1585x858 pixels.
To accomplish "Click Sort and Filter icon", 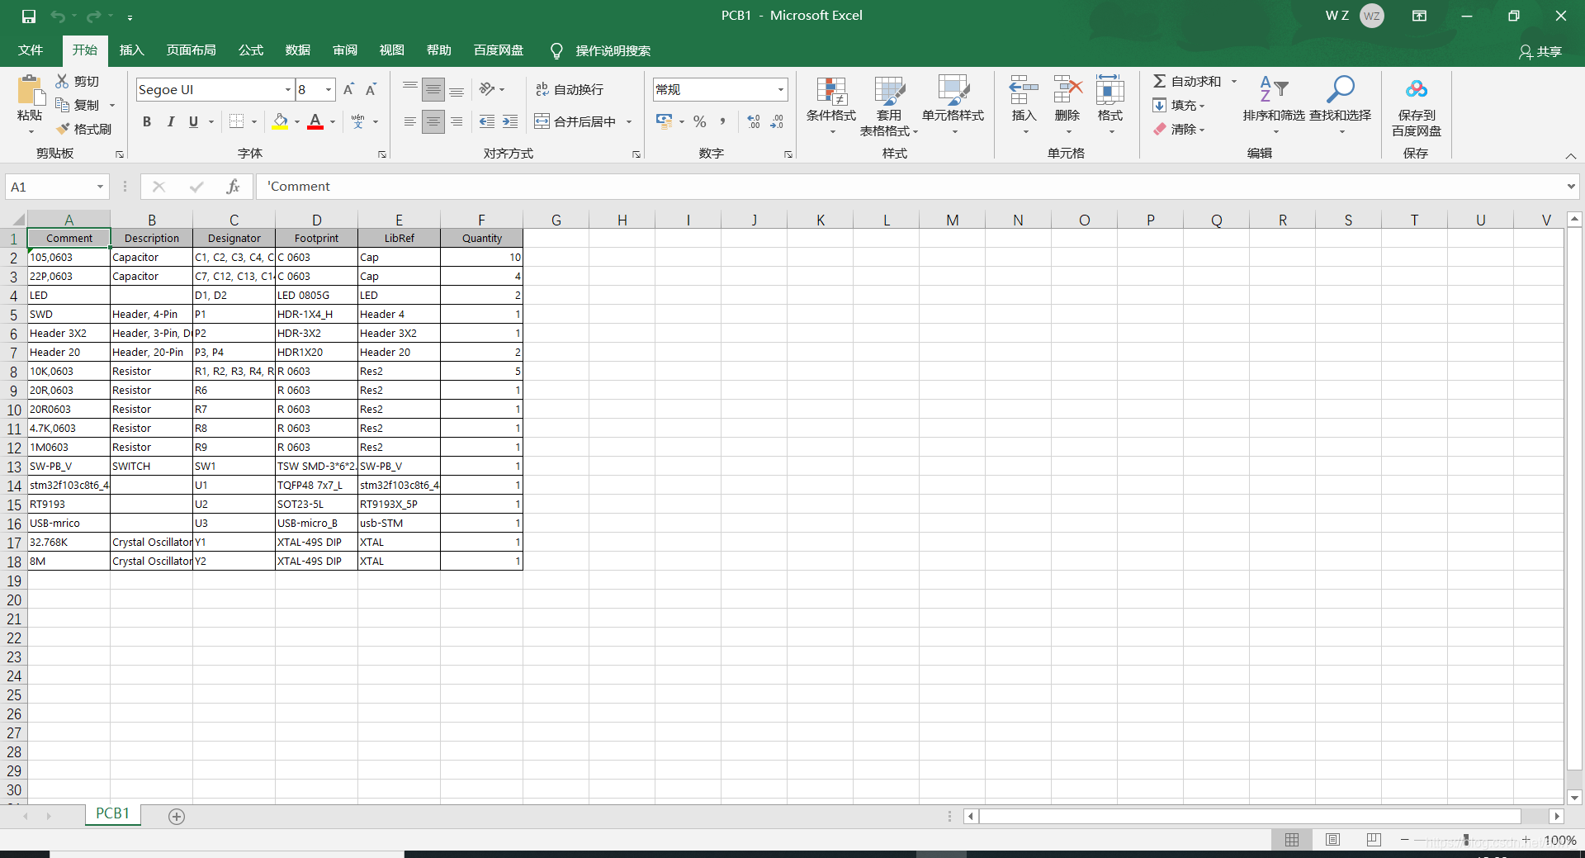I will [1274, 89].
